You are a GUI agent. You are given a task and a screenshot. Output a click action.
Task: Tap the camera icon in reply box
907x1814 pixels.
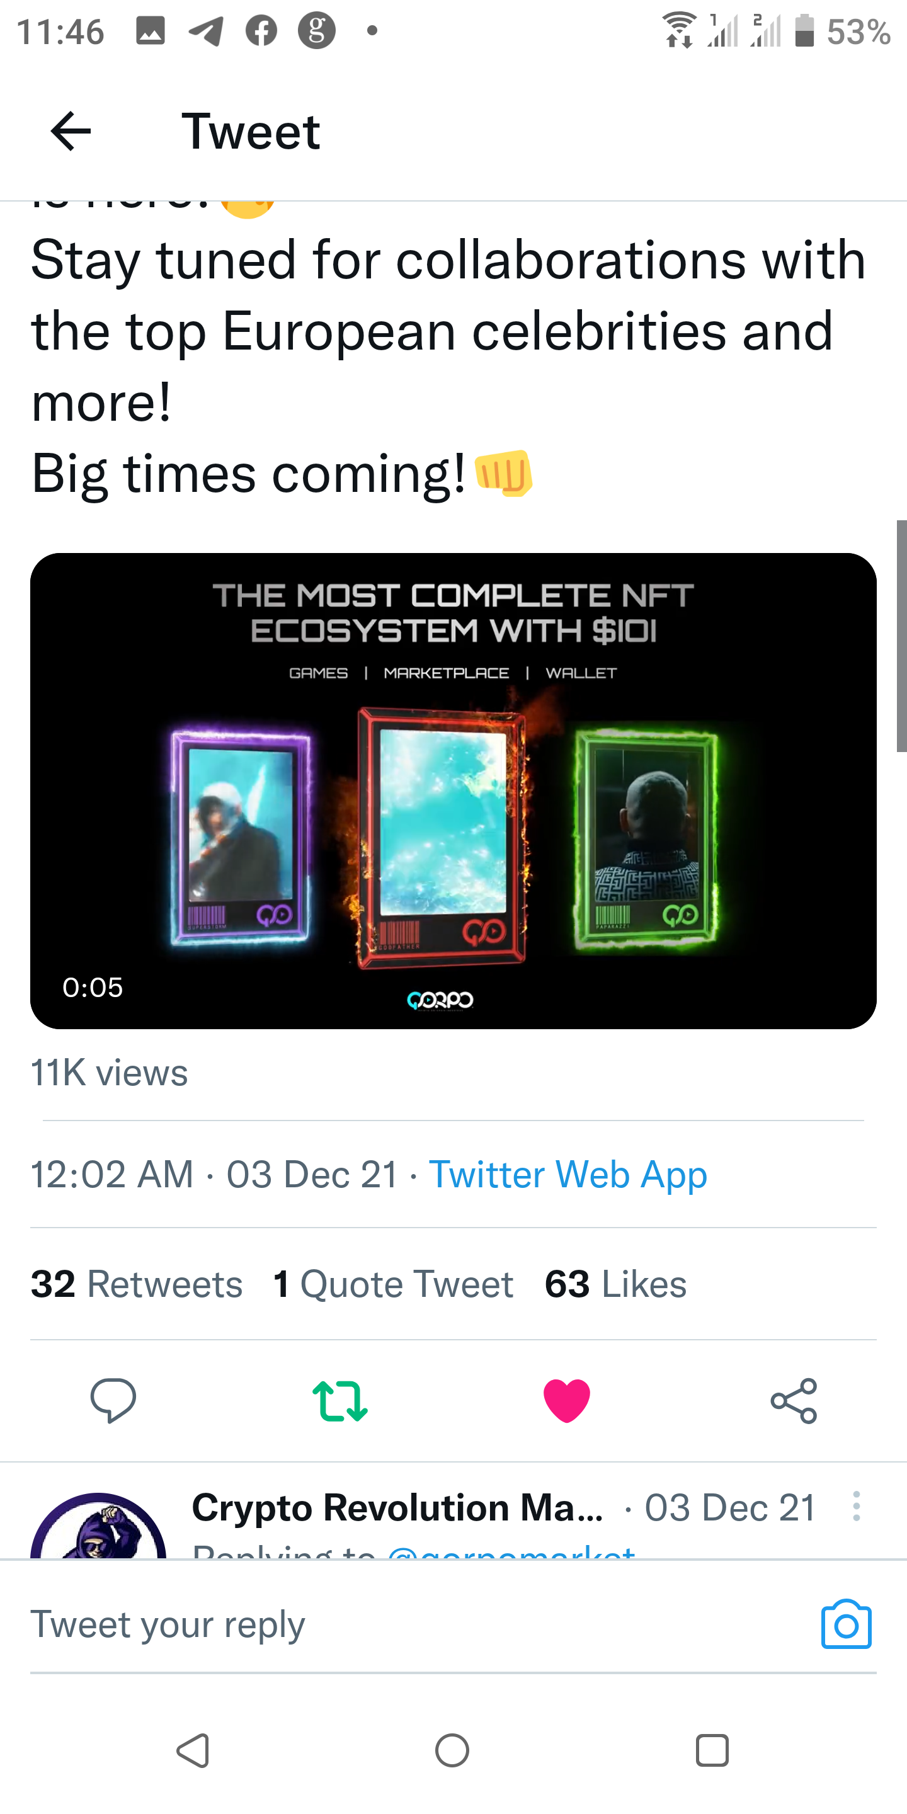point(846,1624)
